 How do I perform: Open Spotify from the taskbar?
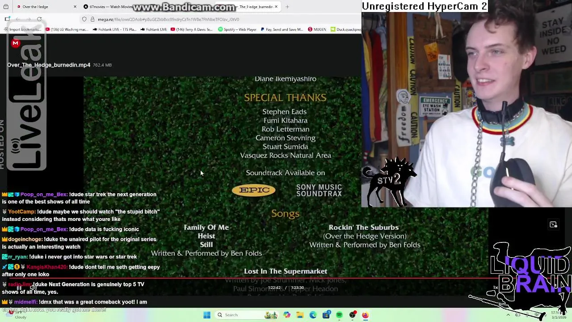339,315
